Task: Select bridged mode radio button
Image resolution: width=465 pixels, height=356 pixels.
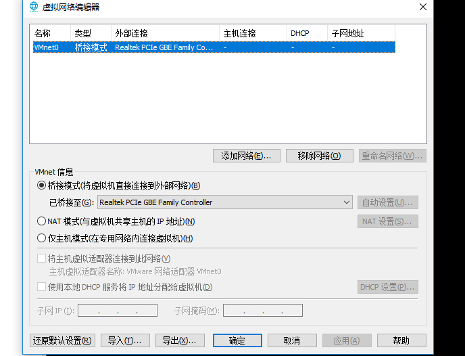Action: pos(41,185)
